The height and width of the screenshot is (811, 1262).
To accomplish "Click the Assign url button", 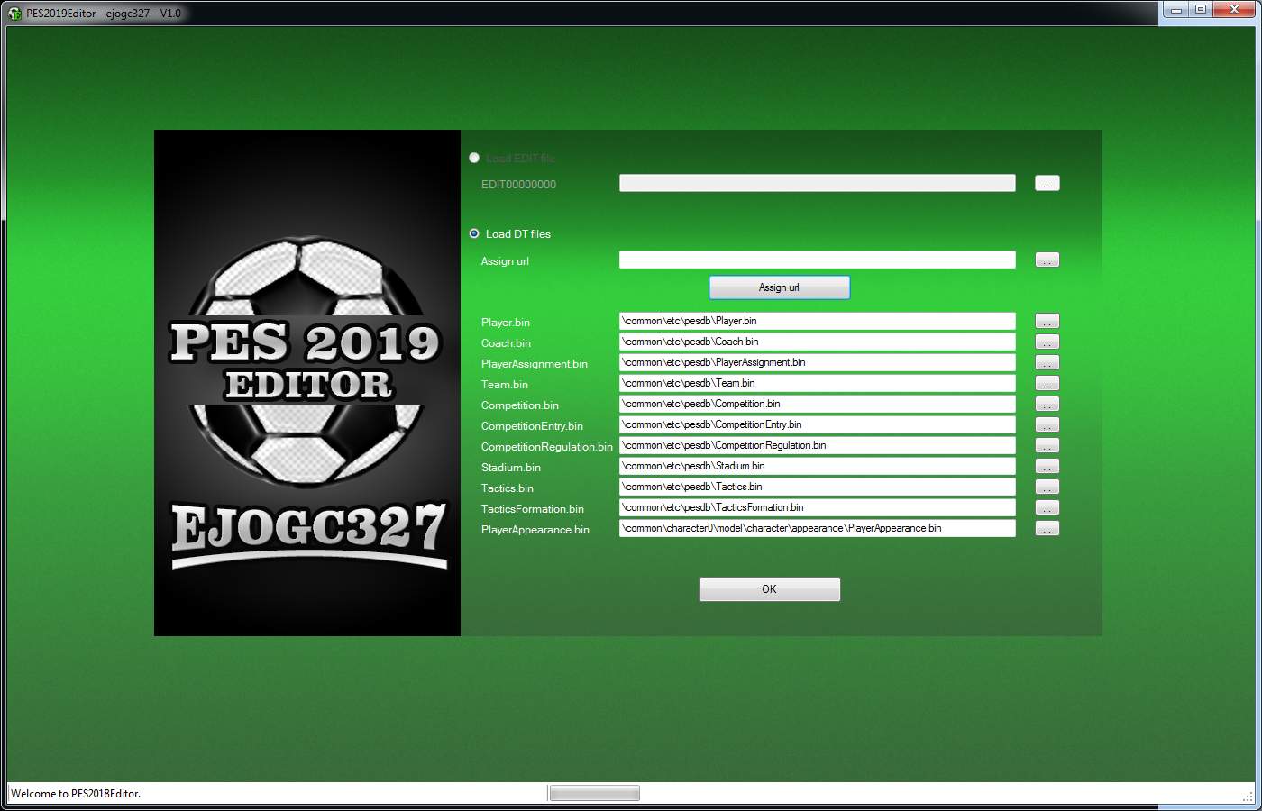I will [779, 287].
